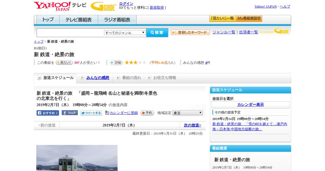Click the 検索 search button

click(157, 33)
